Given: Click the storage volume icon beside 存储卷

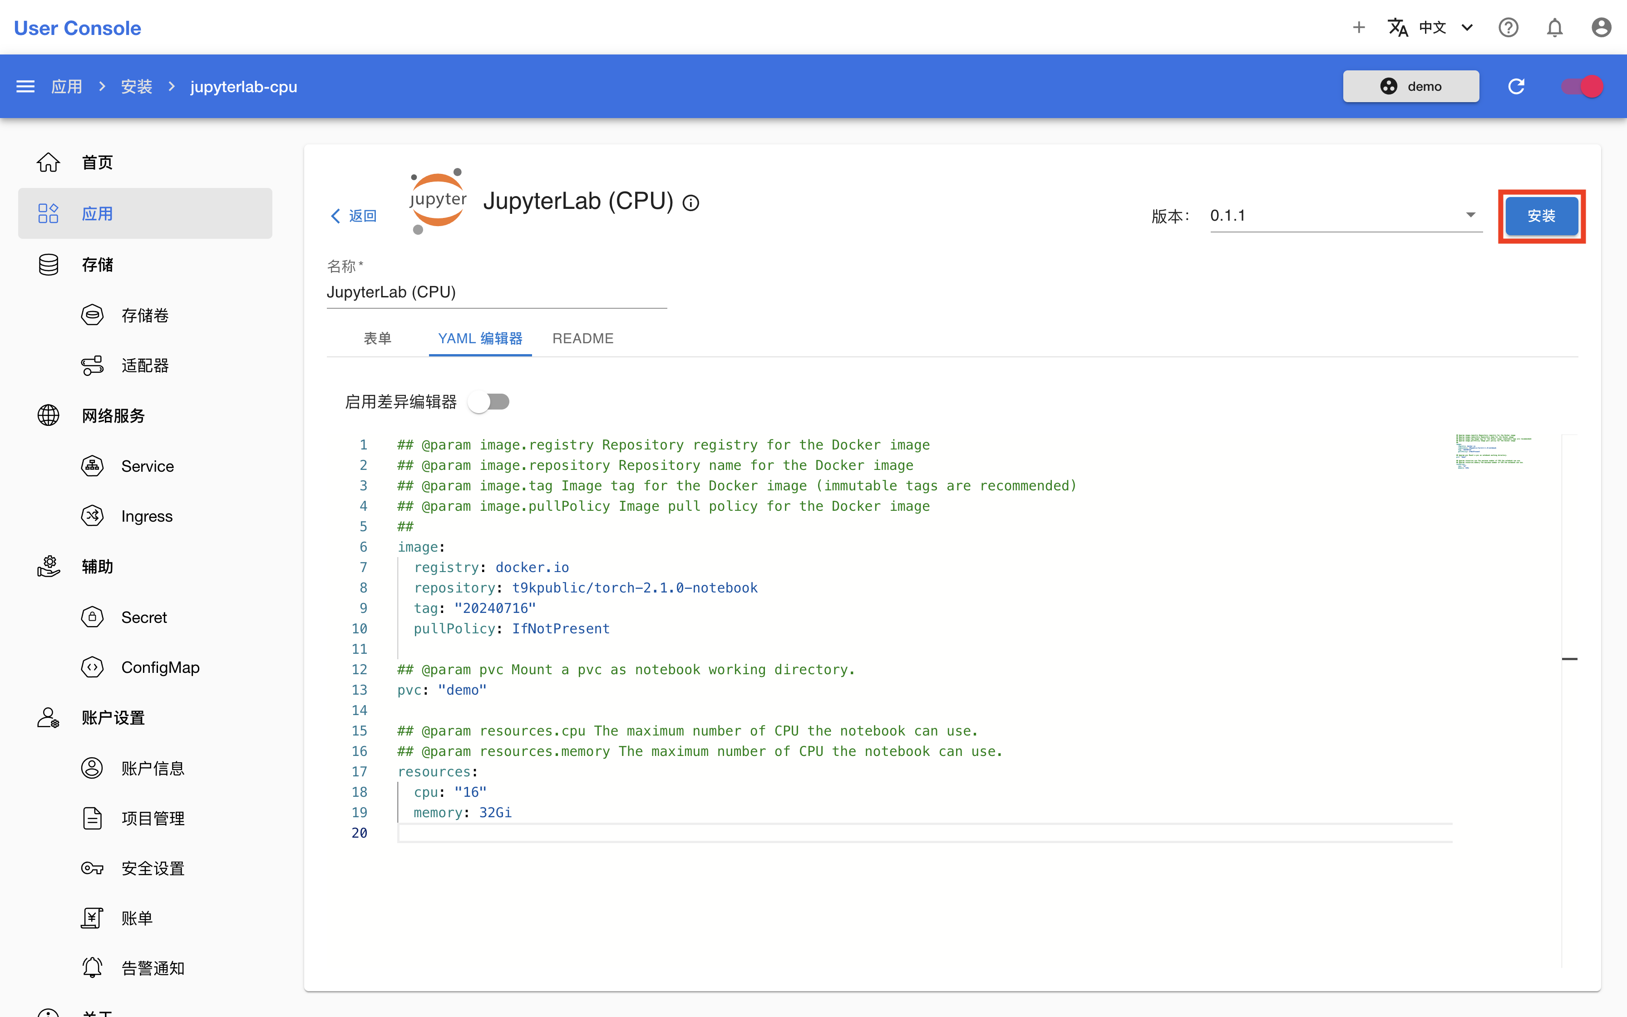Looking at the screenshot, I should pyautogui.click(x=92, y=315).
